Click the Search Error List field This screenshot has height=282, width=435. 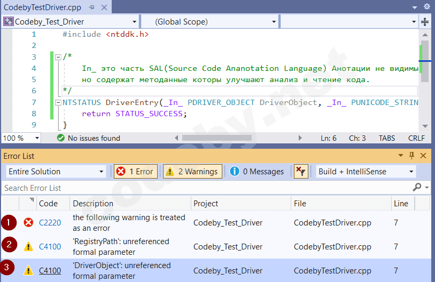click(203, 188)
